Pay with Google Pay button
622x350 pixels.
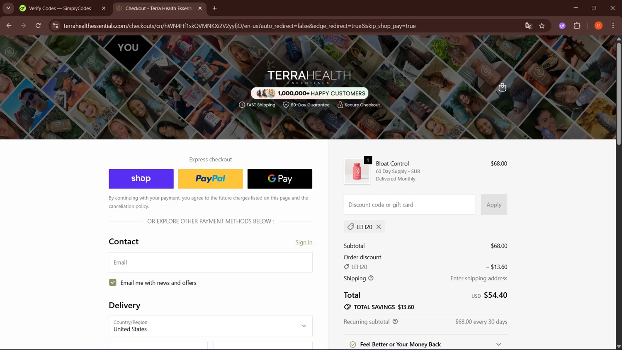[280, 179]
